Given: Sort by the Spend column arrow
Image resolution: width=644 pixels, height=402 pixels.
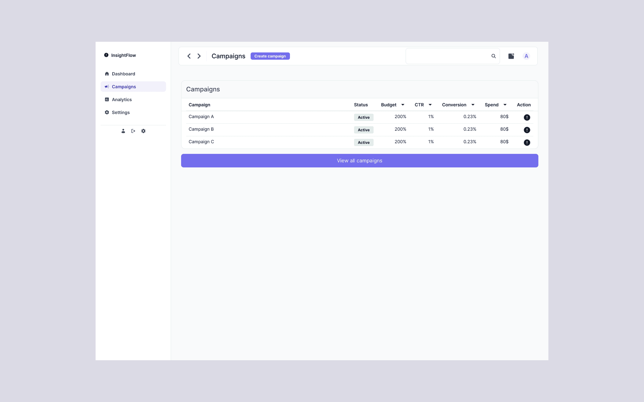Looking at the screenshot, I should (x=505, y=105).
